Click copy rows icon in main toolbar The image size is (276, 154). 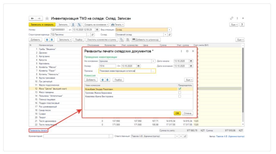tap(121, 40)
